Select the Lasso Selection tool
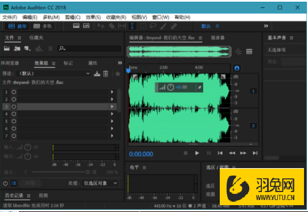Viewport: 308px width, 212px height. point(153,26)
